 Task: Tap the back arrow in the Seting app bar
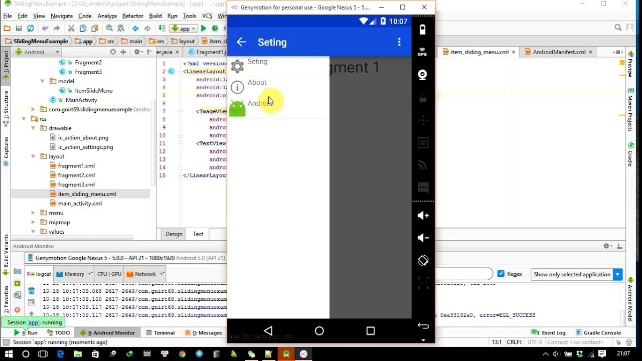(241, 42)
